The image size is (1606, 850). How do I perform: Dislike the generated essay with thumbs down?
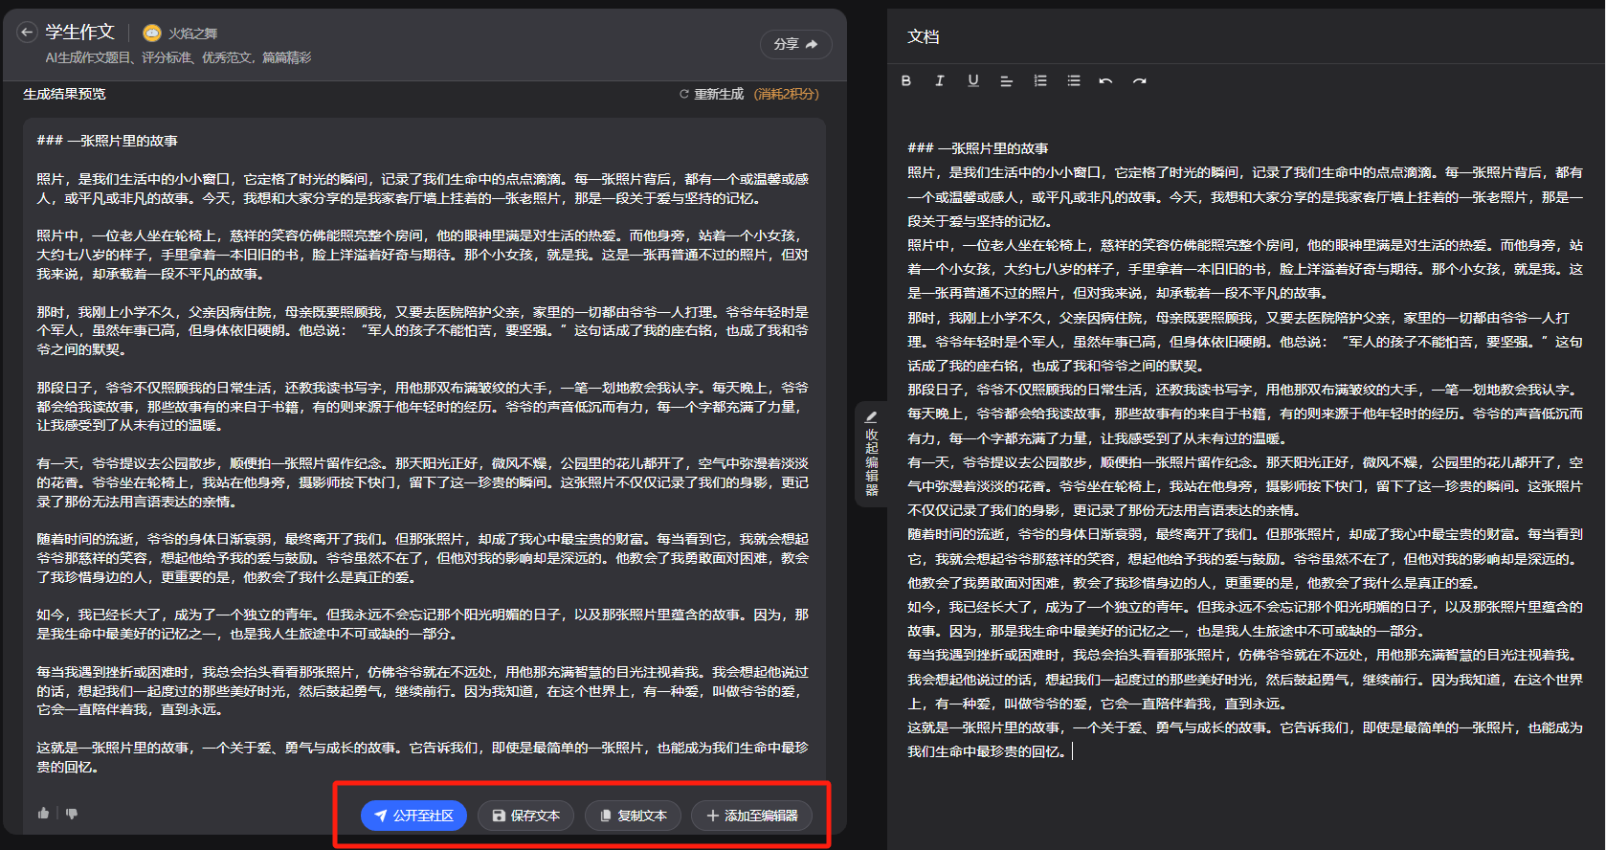72,813
